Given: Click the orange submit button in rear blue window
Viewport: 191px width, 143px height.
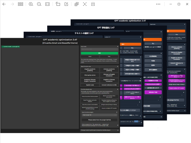Looking at the screenshot, I should tap(176, 31).
